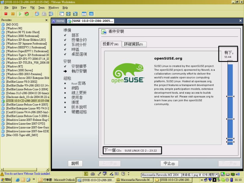The height and width of the screenshot is (183, 244).
Task: Click the 說明 help button
Action: click(75, 163)
